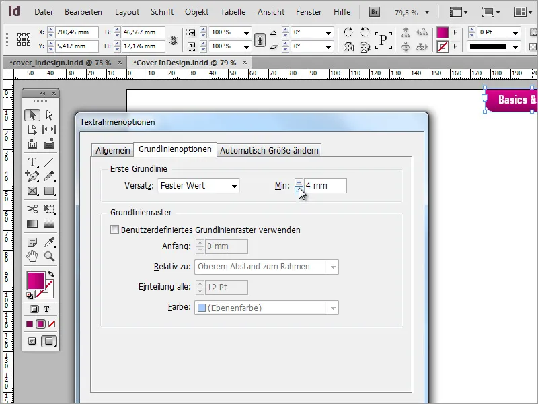
Task: Switch to Normal view mode in toolbox
Action: click(32, 341)
